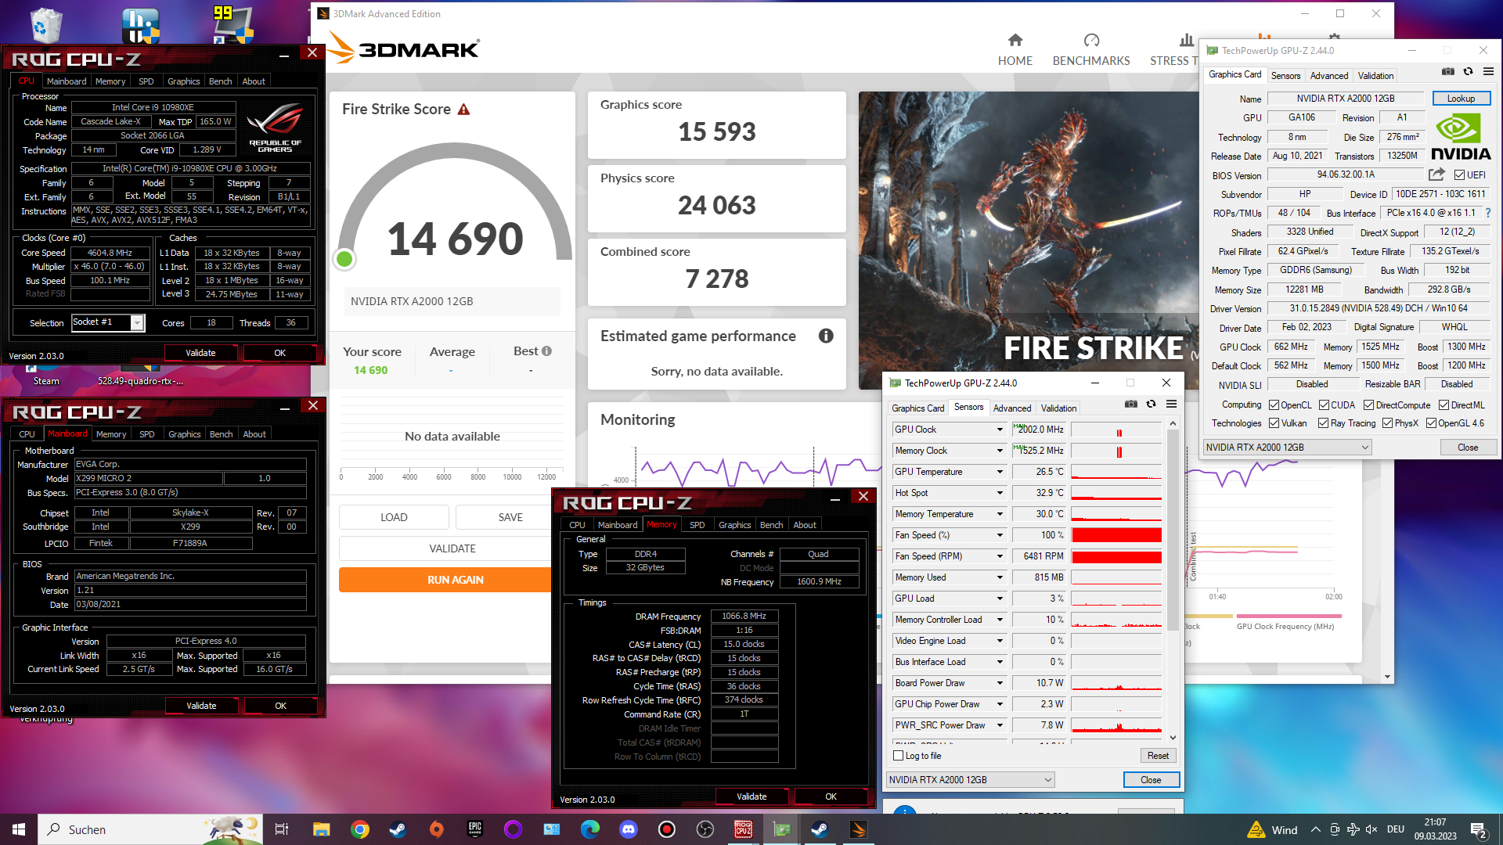The image size is (1503, 845).
Task: Toggle Vulkan checkbox
Action: pos(1274,423)
